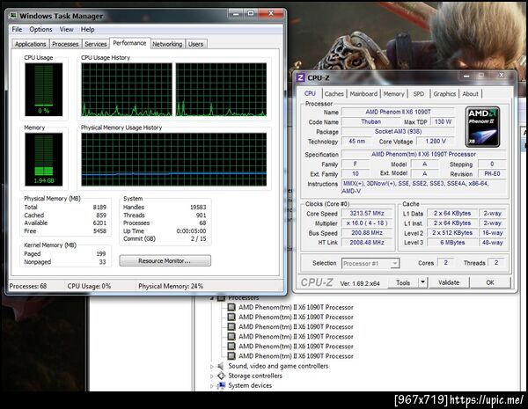Click the Up Time value 0:00:05:00

191,231
